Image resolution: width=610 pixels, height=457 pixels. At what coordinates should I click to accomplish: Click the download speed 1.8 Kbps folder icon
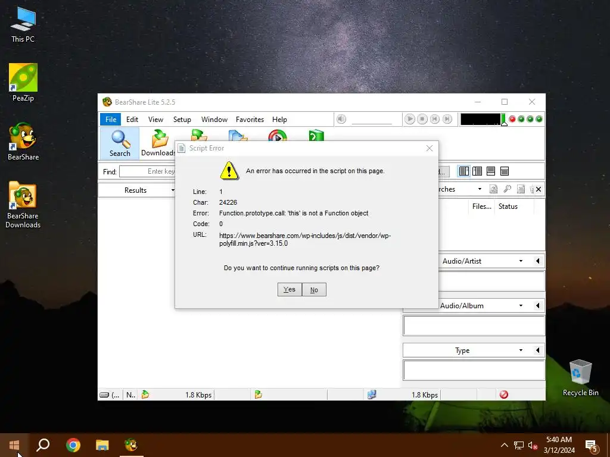click(x=145, y=395)
